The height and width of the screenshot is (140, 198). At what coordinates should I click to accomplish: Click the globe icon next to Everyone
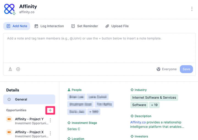tap(158, 69)
